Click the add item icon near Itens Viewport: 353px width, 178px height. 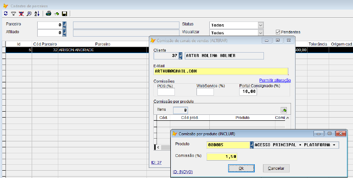[284, 110]
